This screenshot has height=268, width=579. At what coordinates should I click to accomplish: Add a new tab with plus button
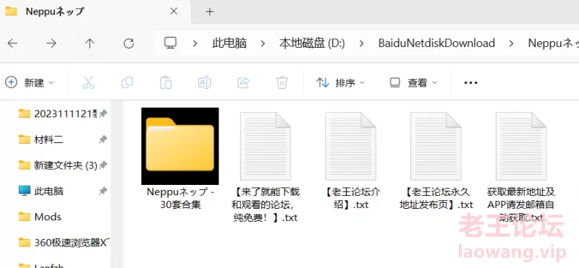(210, 12)
